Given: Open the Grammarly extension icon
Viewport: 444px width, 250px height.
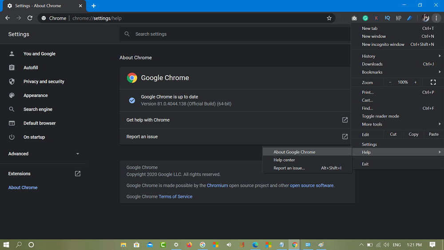Looking at the screenshot, I should (365, 18).
